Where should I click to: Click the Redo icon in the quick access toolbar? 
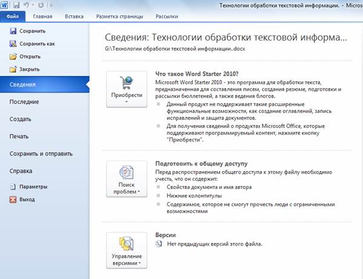(39, 5)
